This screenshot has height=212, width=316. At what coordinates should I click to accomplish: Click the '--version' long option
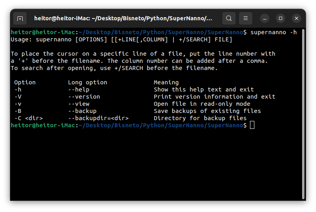pos(84,97)
